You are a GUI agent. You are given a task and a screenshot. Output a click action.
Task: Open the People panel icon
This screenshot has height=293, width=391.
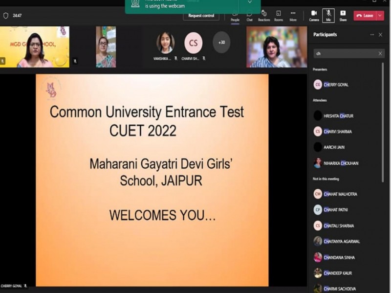pos(235,16)
